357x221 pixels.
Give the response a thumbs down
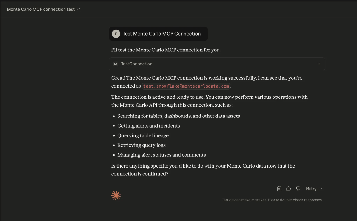[x=298, y=189]
